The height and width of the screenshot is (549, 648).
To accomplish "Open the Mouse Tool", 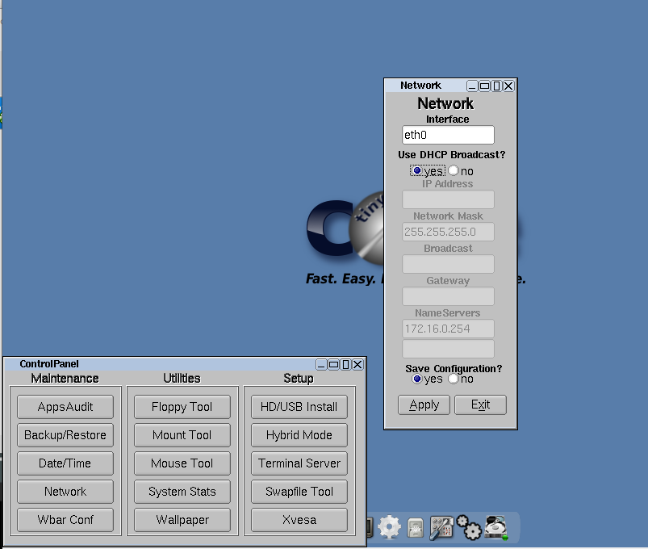I will pos(182,463).
